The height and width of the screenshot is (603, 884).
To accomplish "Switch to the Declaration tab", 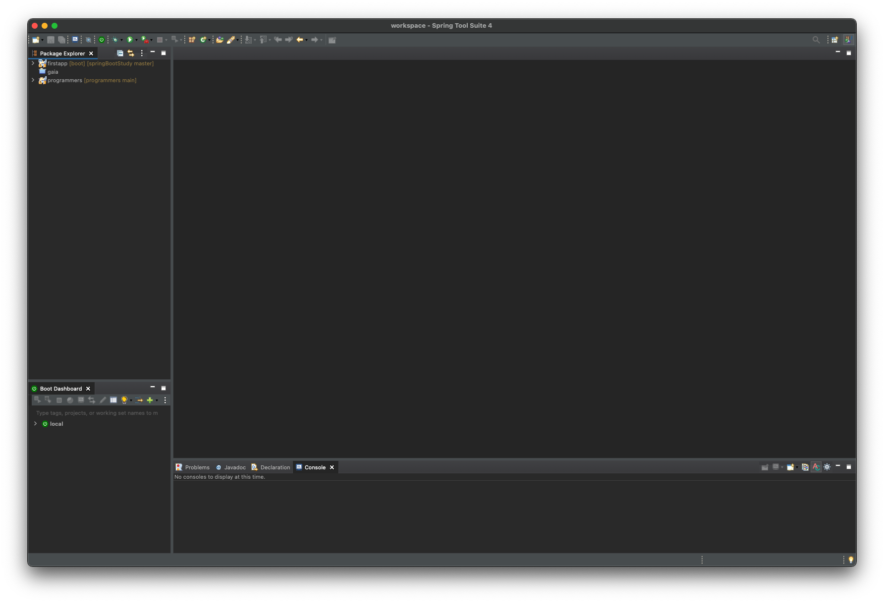I will pyautogui.click(x=271, y=467).
